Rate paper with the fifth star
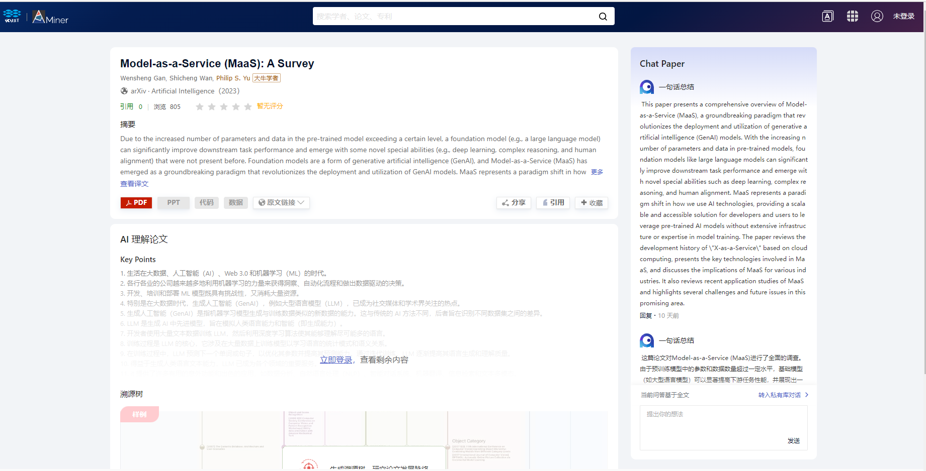Screen dimensions: 926x471 point(247,106)
